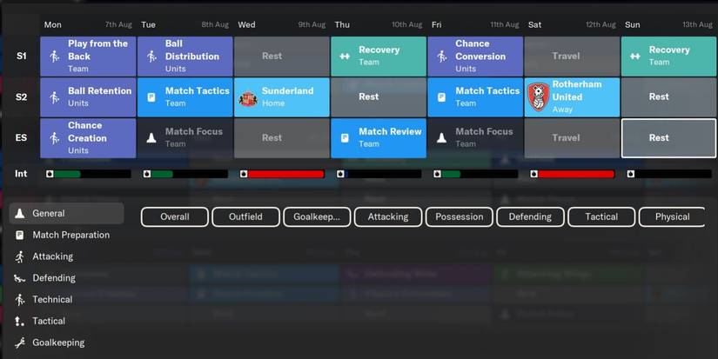Select Ball Distribution session on Tuesday

pyautogui.click(x=185, y=57)
